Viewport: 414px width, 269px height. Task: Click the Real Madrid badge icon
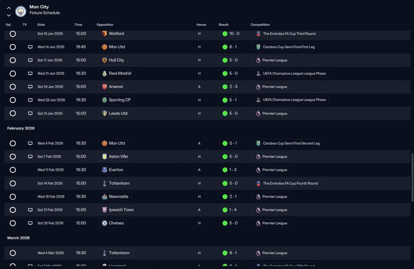pos(104,74)
